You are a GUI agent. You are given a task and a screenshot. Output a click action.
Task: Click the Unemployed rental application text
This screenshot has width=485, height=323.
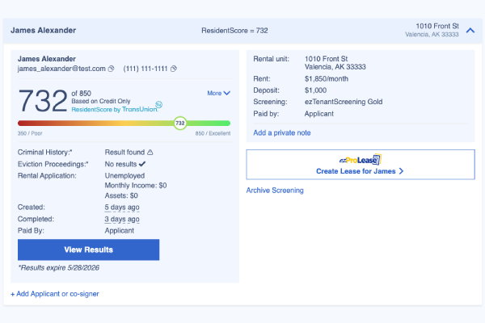[124, 175]
